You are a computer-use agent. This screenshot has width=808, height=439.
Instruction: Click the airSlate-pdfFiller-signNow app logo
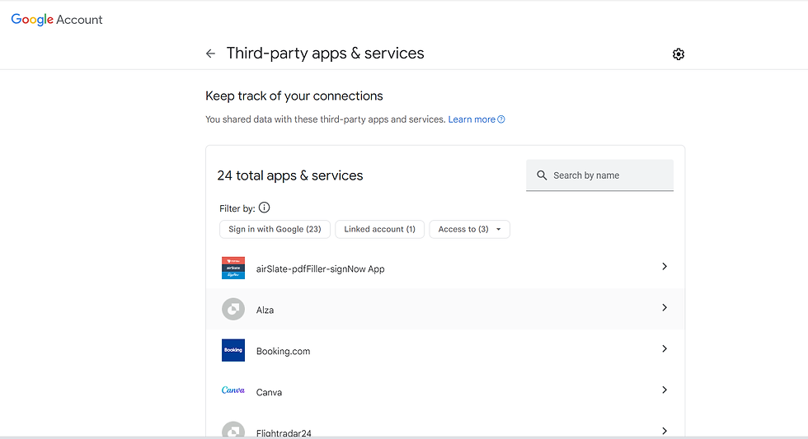233,269
